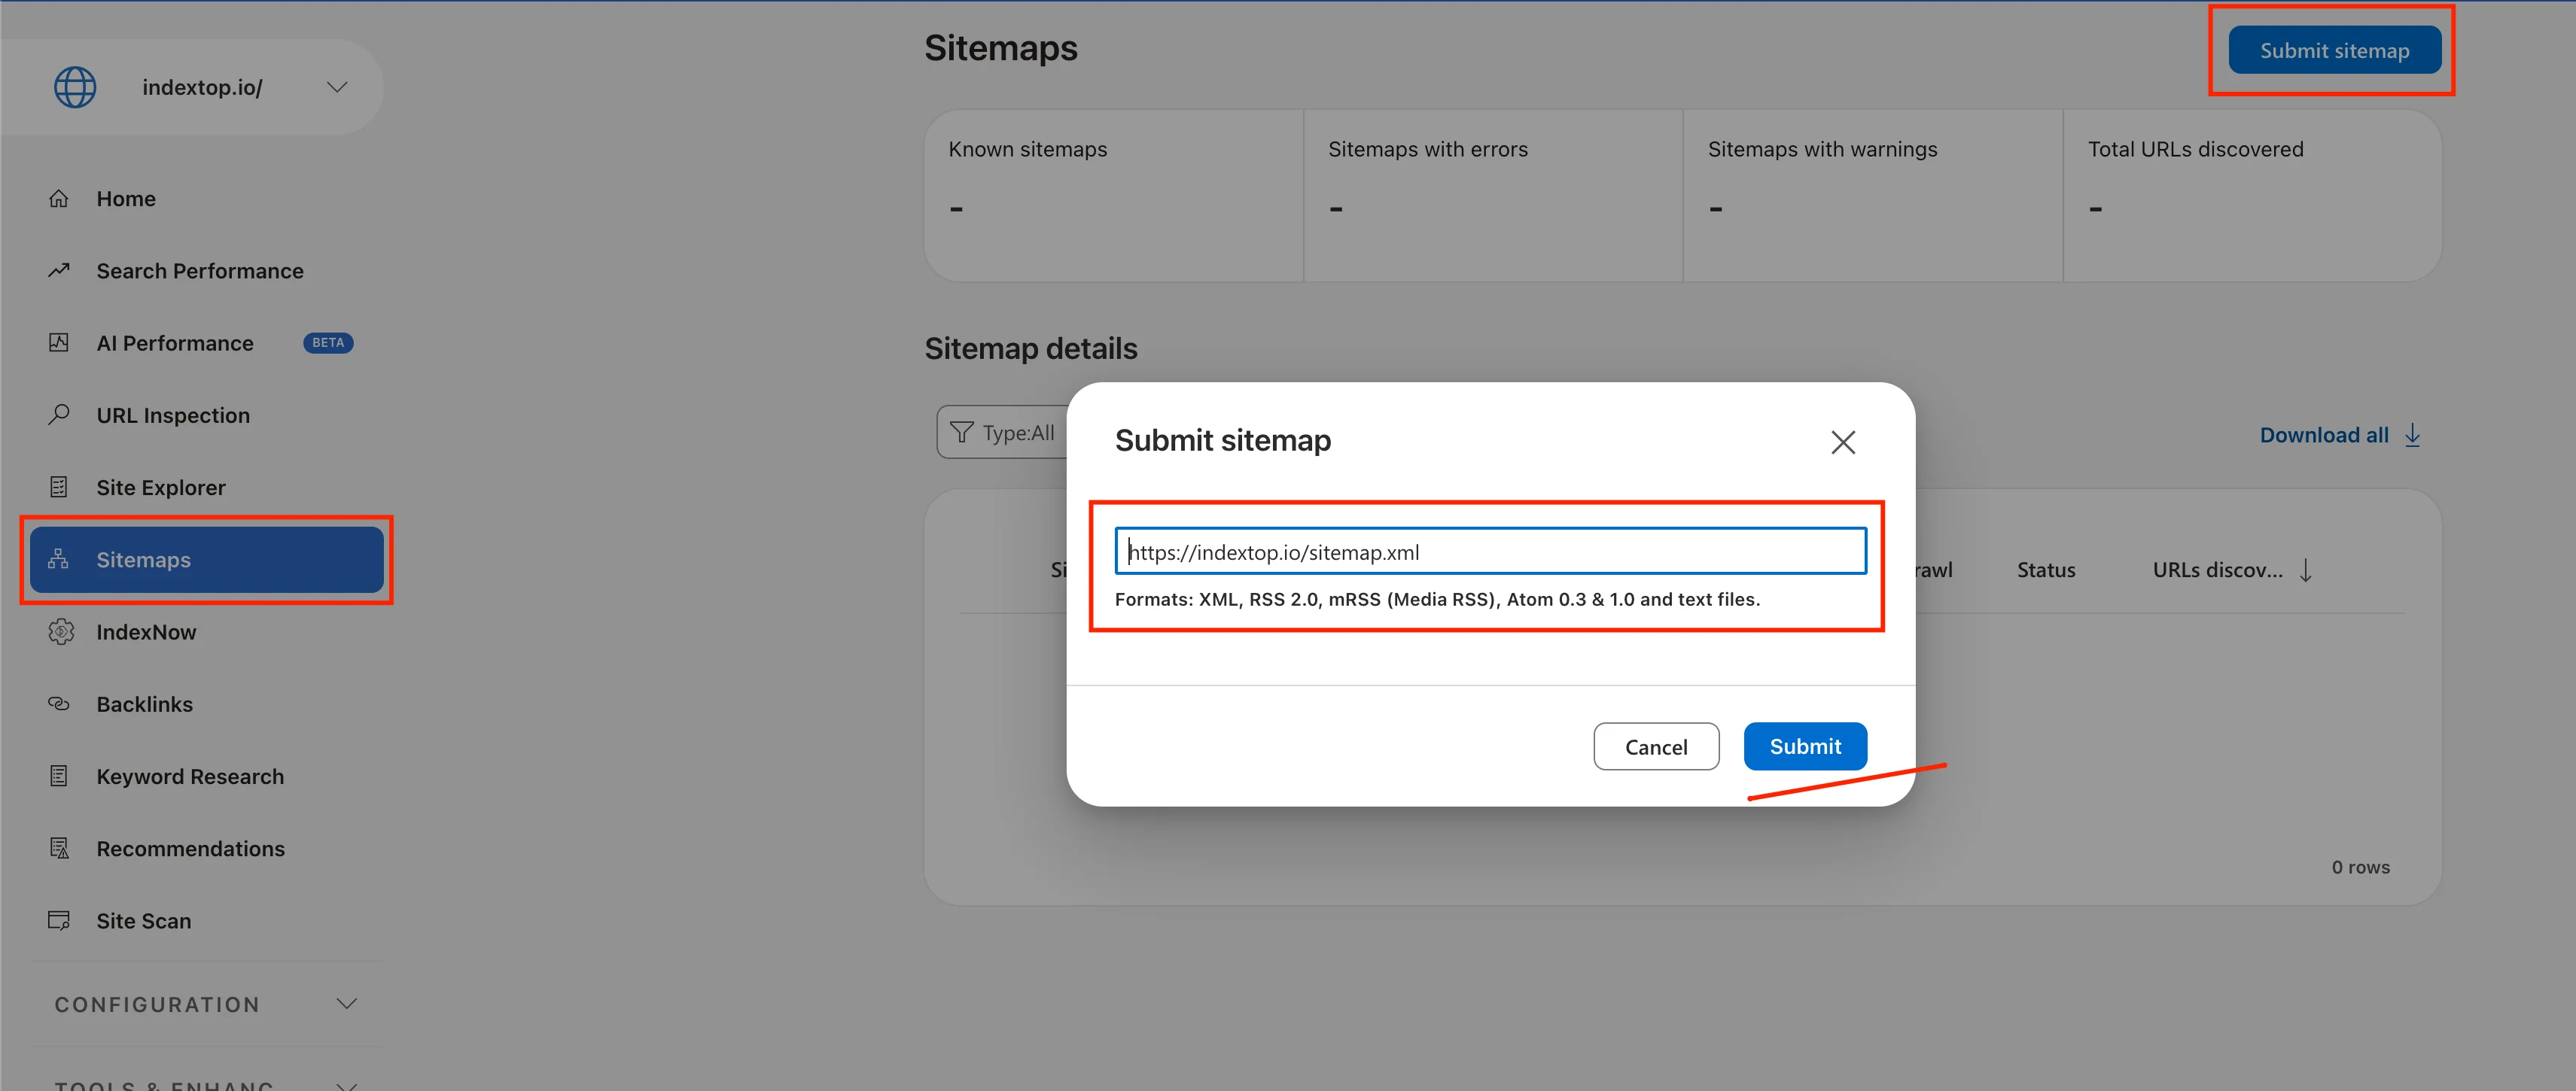Screen dimensions: 2576x1091
Task: Click the funnel filter icon in Type:All
Action: [x=961, y=432]
